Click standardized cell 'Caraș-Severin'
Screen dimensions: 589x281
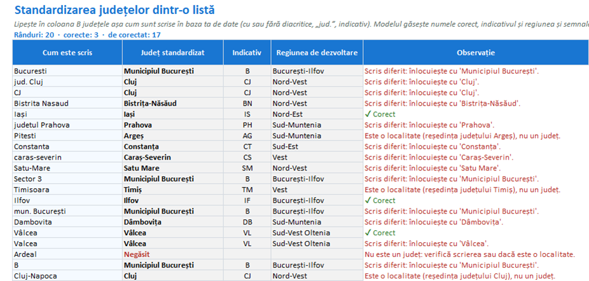point(173,157)
